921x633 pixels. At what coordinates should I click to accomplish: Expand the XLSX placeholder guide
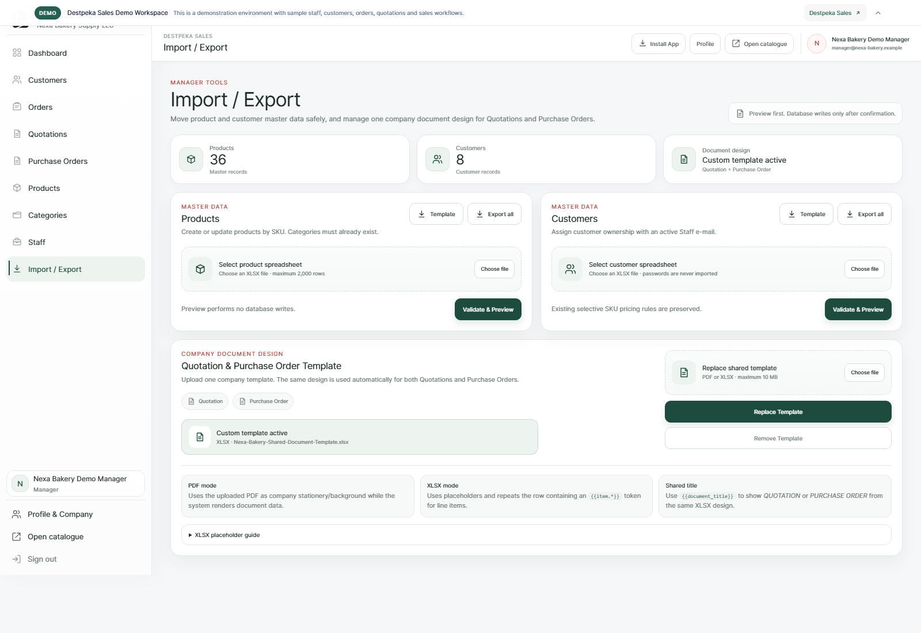[536, 535]
